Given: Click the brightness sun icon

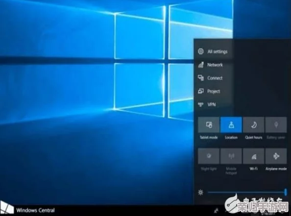Looking at the screenshot, I should (201, 192).
